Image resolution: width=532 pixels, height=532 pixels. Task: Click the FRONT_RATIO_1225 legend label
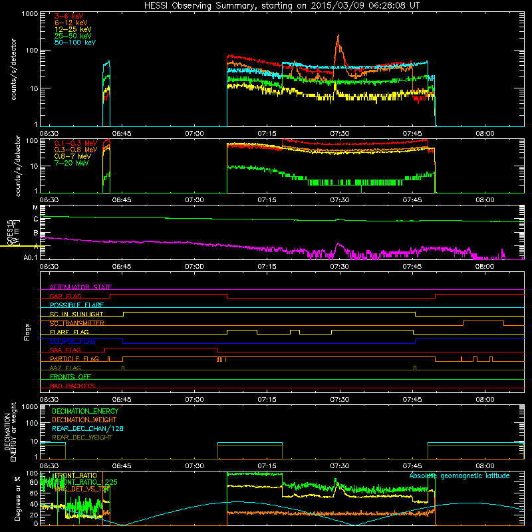[86, 482]
